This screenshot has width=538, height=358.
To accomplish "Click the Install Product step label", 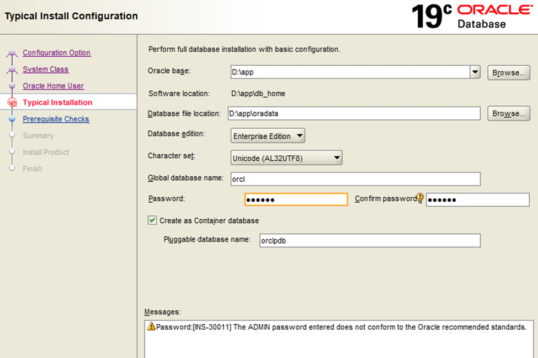I will 46,152.
